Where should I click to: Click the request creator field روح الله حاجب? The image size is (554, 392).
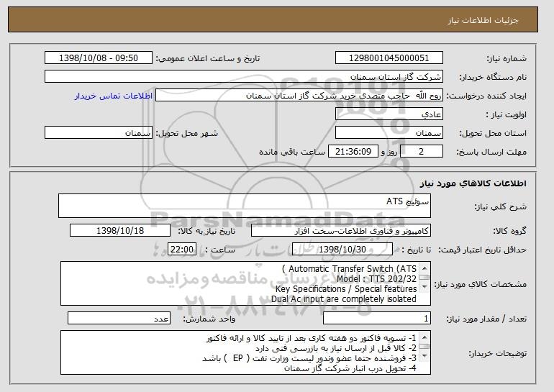pos(299,96)
